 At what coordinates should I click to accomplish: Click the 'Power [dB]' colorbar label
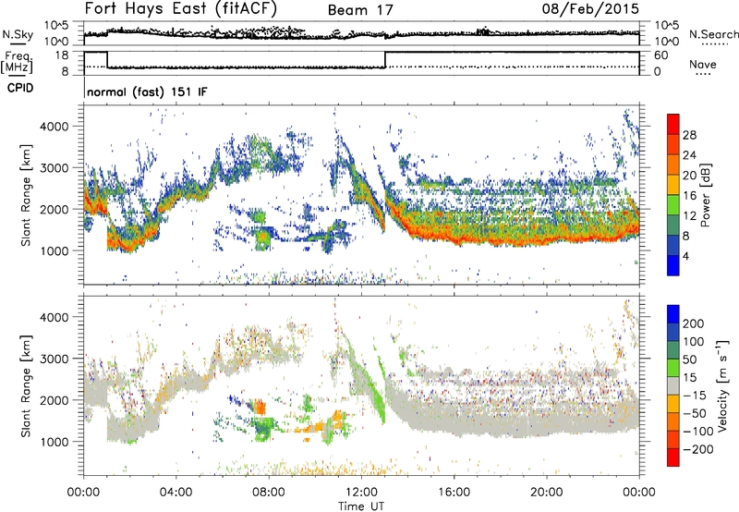coord(705,195)
